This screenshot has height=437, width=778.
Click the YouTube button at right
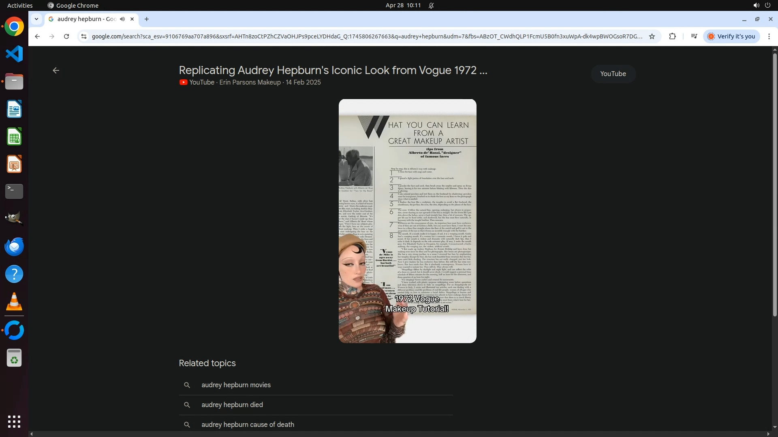coord(613,74)
